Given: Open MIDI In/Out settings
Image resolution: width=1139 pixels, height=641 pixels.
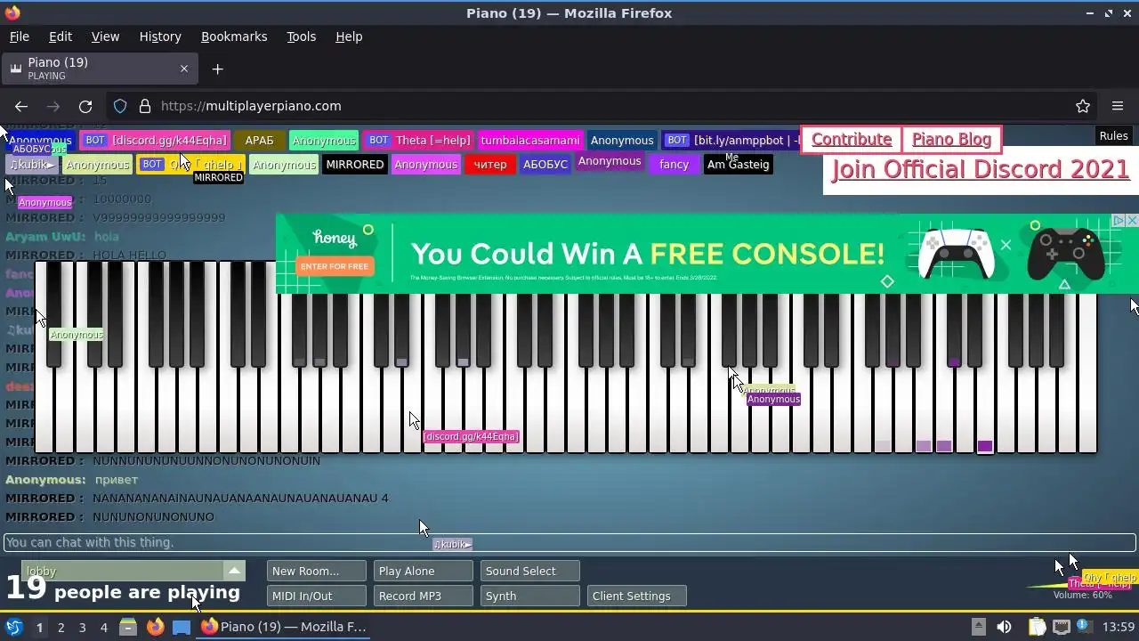Looking at the screenshot, I should coord(316,596).
